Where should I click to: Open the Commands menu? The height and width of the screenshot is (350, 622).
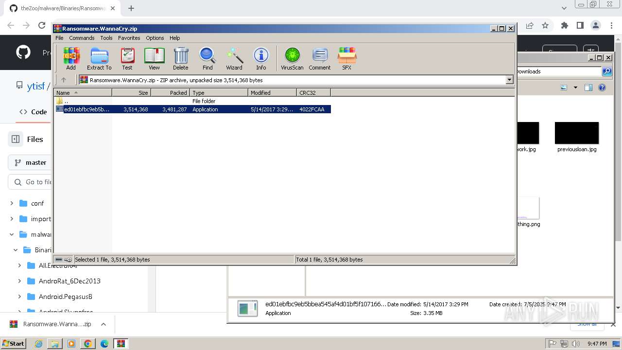(82, 38)
